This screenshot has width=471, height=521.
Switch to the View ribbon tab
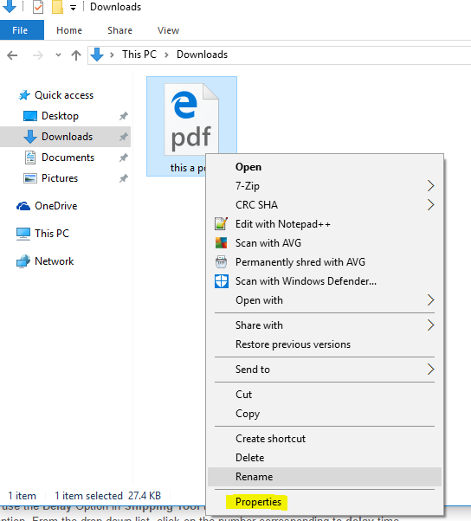pyautogui.click(x=168, y=30)
